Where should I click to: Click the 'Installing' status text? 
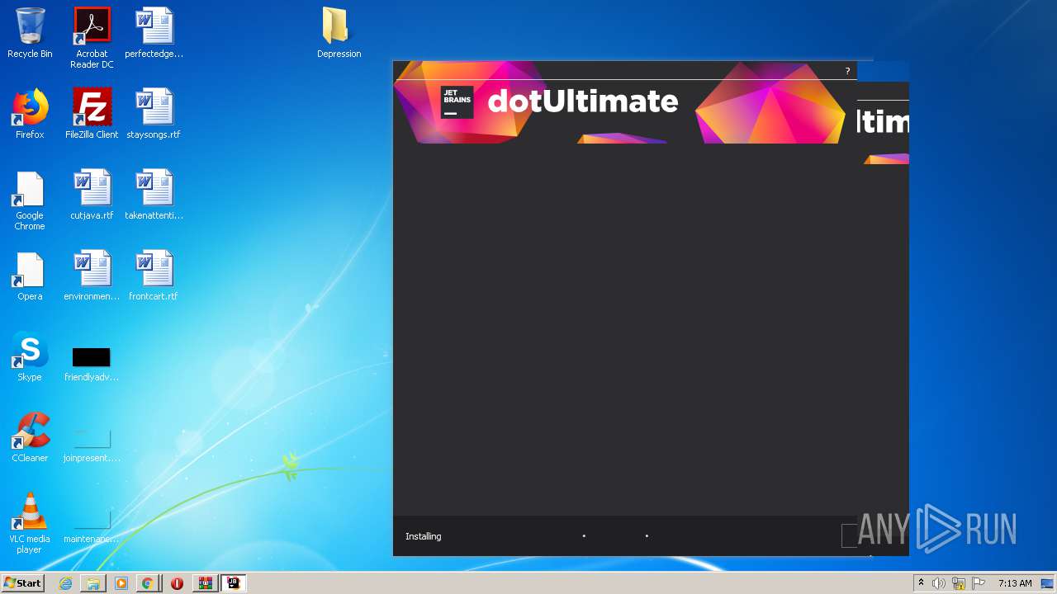tap(423, 536)
